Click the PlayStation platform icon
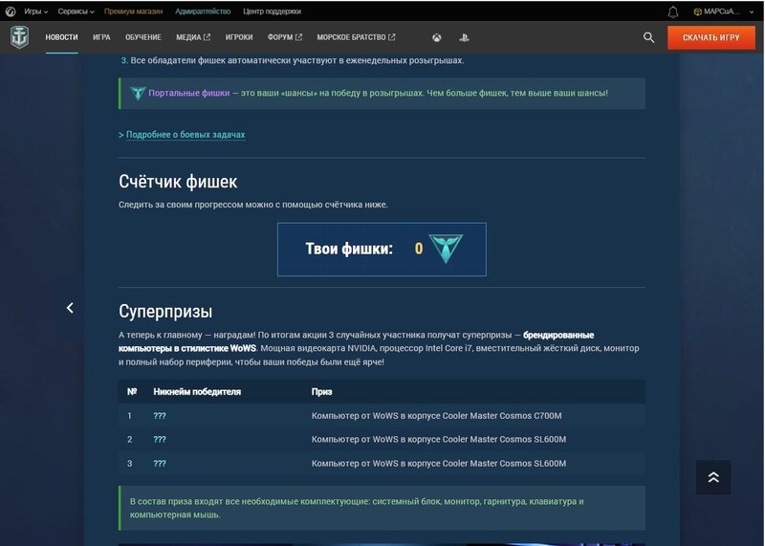This screenshot has width=765, height=546. pos(464,37)
